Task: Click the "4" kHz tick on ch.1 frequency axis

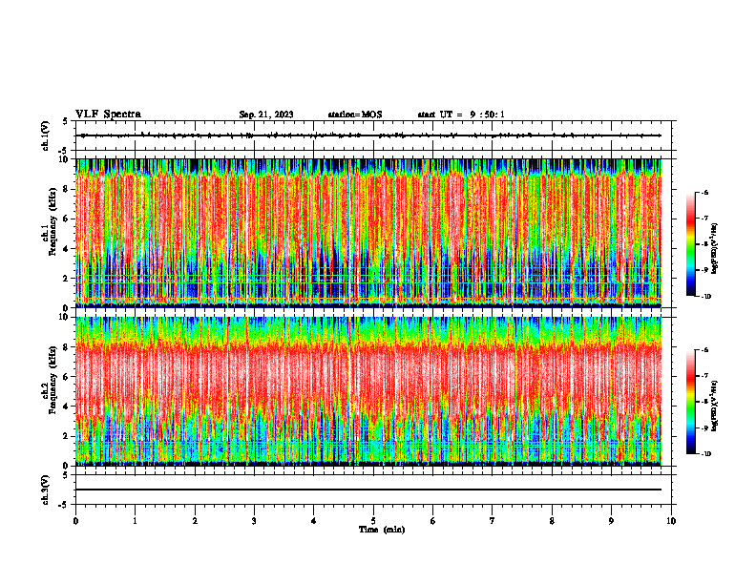Action: click(x=67, y=249)
